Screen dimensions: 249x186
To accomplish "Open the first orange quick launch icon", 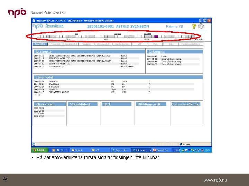I will (x=54, y=150).
